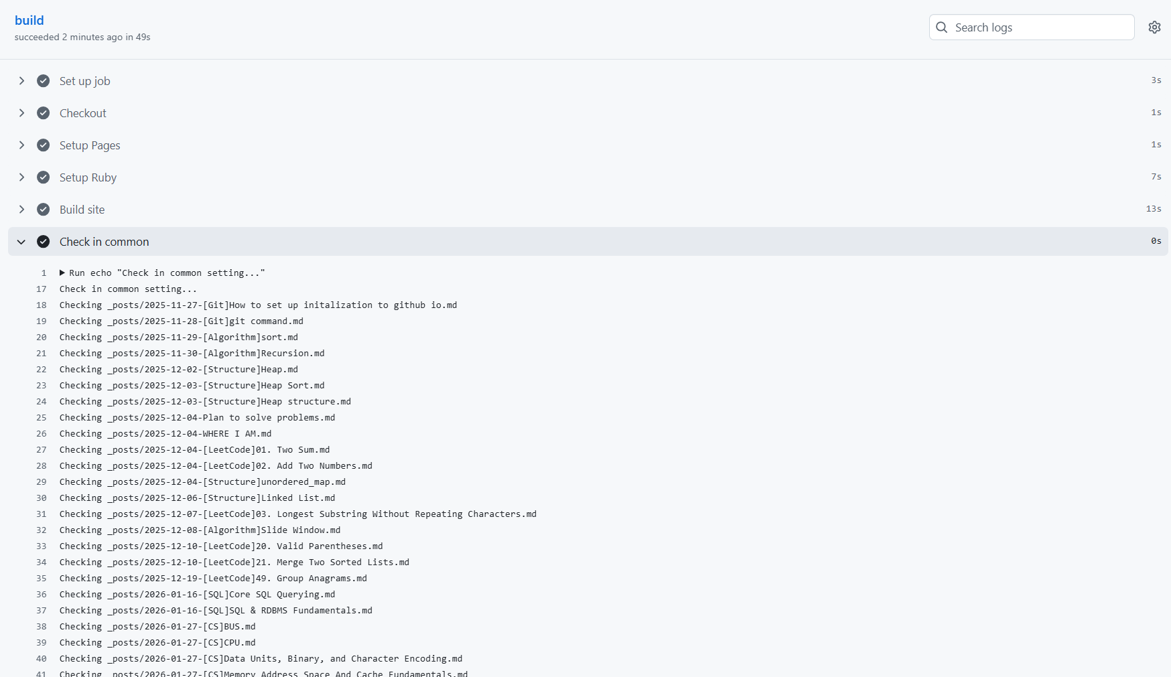
Task: Click the success check icon beside Check in common
Action: click(x=44, y=242)
